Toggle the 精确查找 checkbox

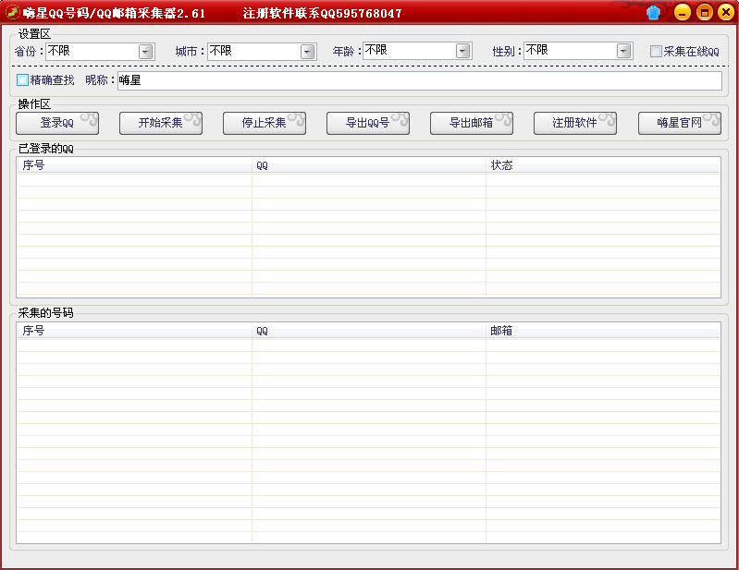point(23,80)
